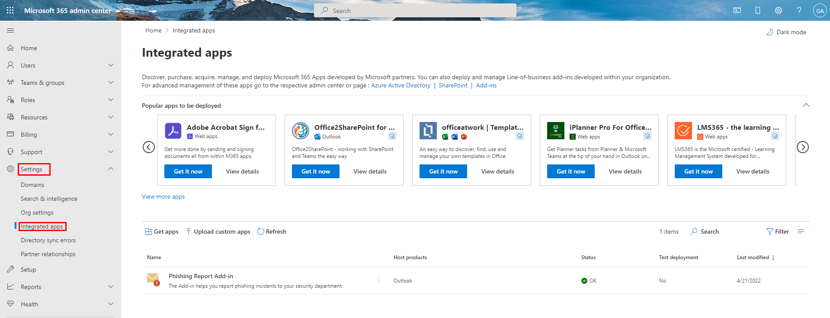Collapse the Popular apps to be deployed section
The height and width of the screenshot is (318, 830).
806,105
